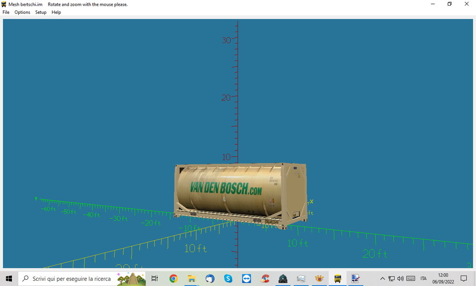Click the tank container 3D model
The height and width of the screenshot is (286, 476).
(240, 196)
